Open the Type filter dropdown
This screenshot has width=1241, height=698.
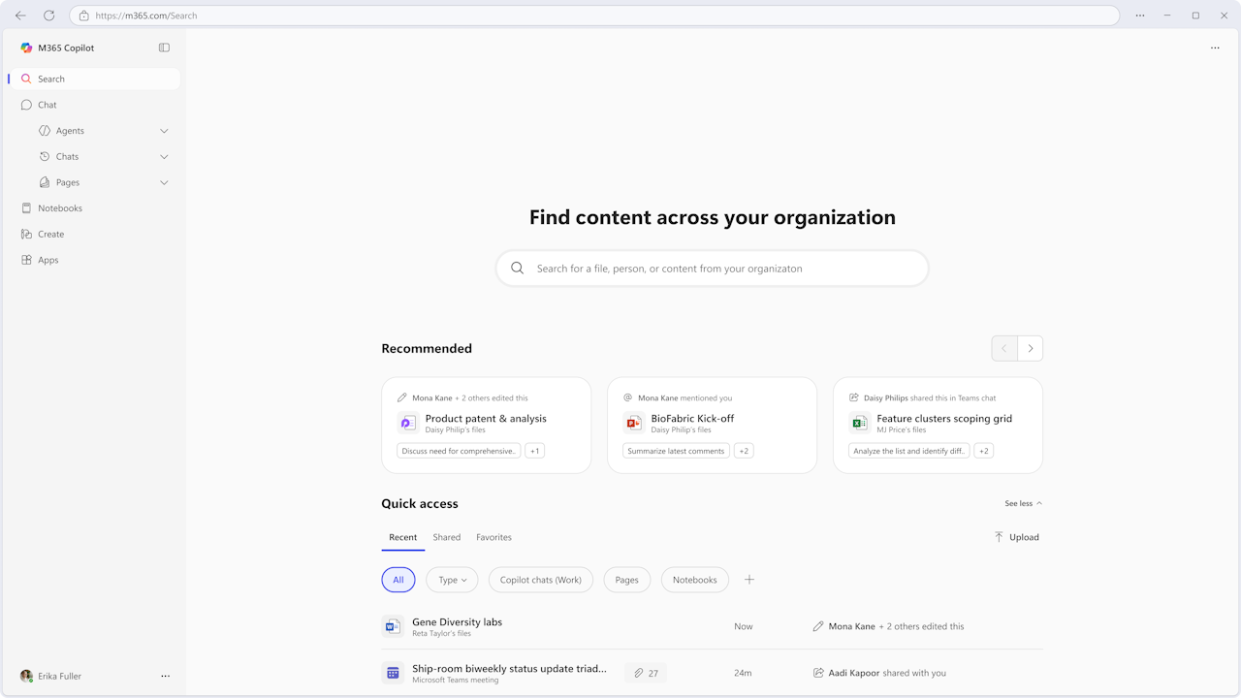pos(451,579)
